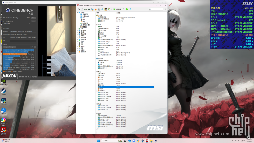This screenshot has height=143, width=254.
Task: Launch the AIDA64 stability test flame icon
Action: pyautogui.click(x=96, y=9)
